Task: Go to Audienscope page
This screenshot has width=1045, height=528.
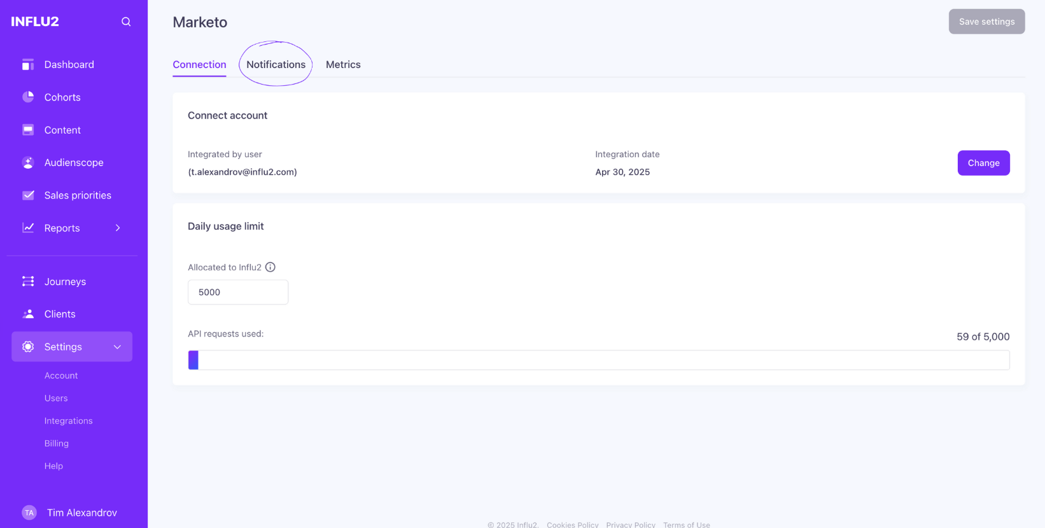Action: pos(74,162)
